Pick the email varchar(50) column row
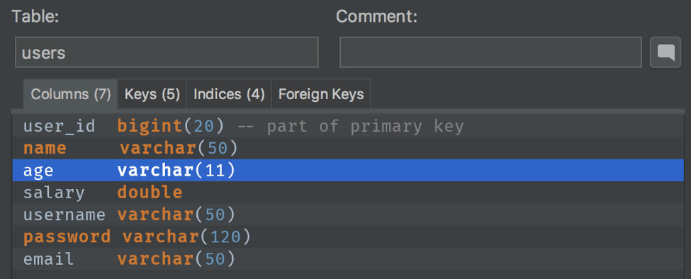 coord(348,259)
